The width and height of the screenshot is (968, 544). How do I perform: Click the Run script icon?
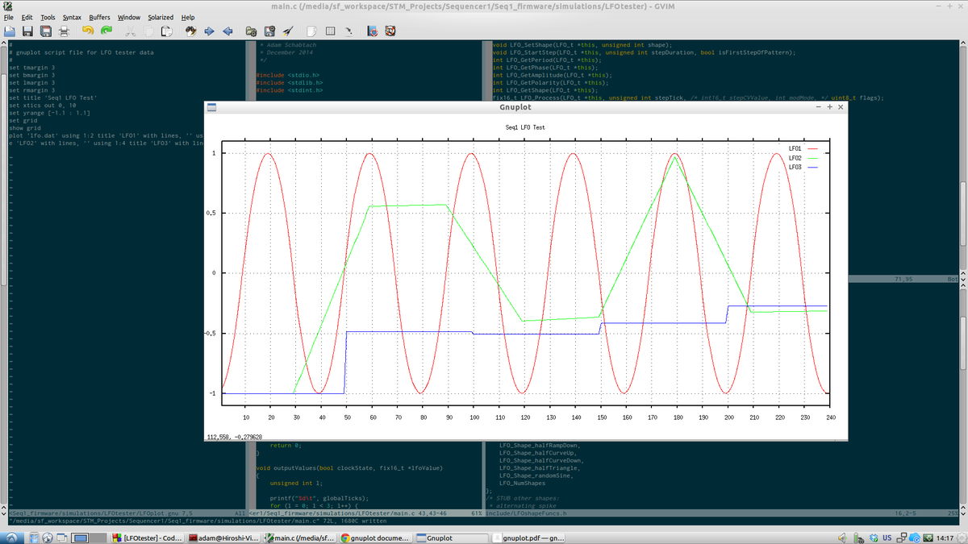(288, 31)
